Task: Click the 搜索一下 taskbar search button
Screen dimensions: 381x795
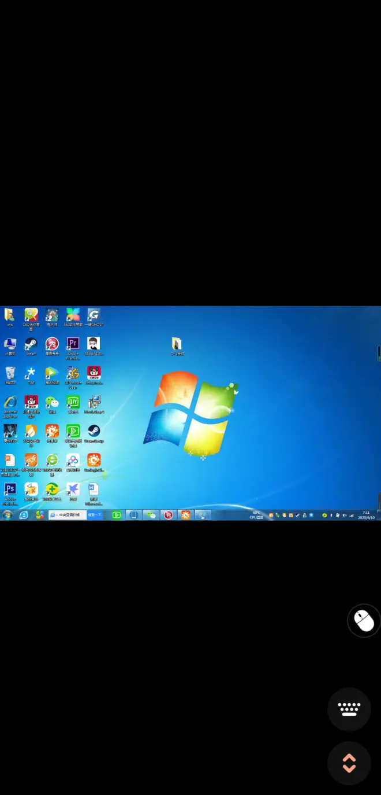Action: coord(95,514)
